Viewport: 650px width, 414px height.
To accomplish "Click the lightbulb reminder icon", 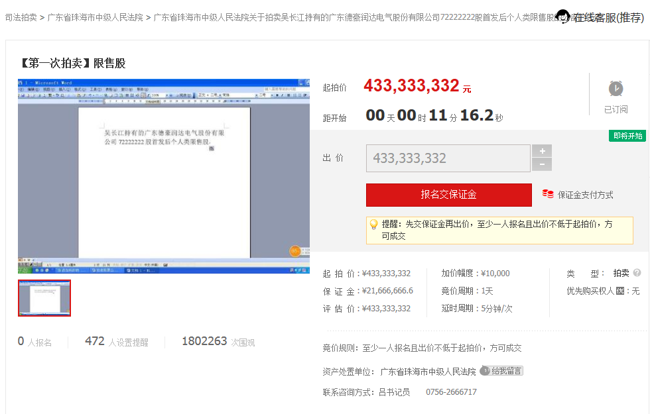I will click(373, 225).
